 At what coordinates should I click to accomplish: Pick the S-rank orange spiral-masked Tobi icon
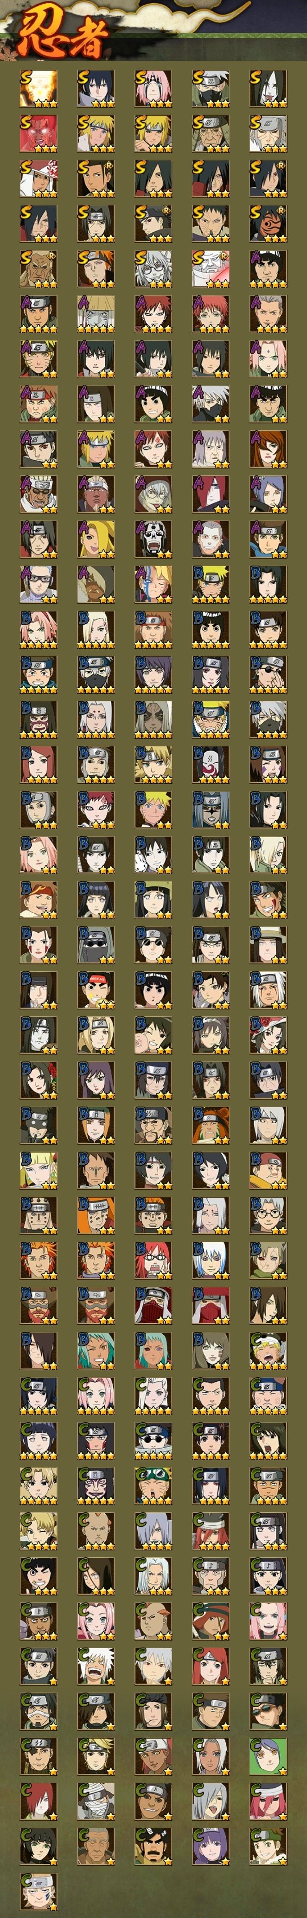269,224
